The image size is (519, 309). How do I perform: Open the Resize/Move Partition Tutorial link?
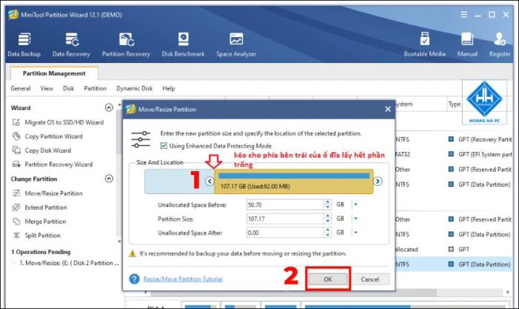tap(182, 279)
